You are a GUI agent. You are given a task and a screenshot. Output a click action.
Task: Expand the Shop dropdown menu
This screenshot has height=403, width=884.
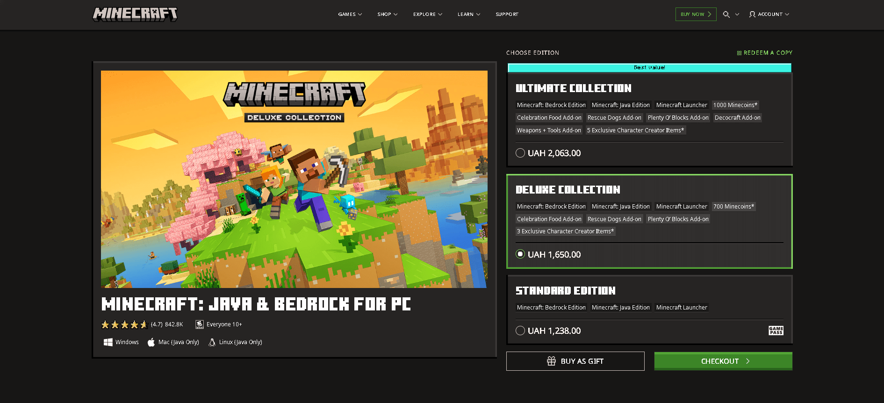(388, 14)
